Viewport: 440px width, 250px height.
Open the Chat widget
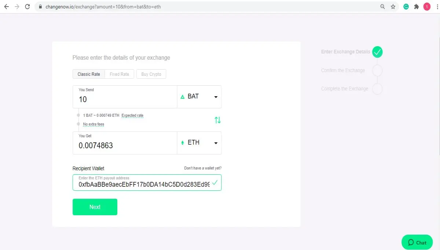point(417,242)
